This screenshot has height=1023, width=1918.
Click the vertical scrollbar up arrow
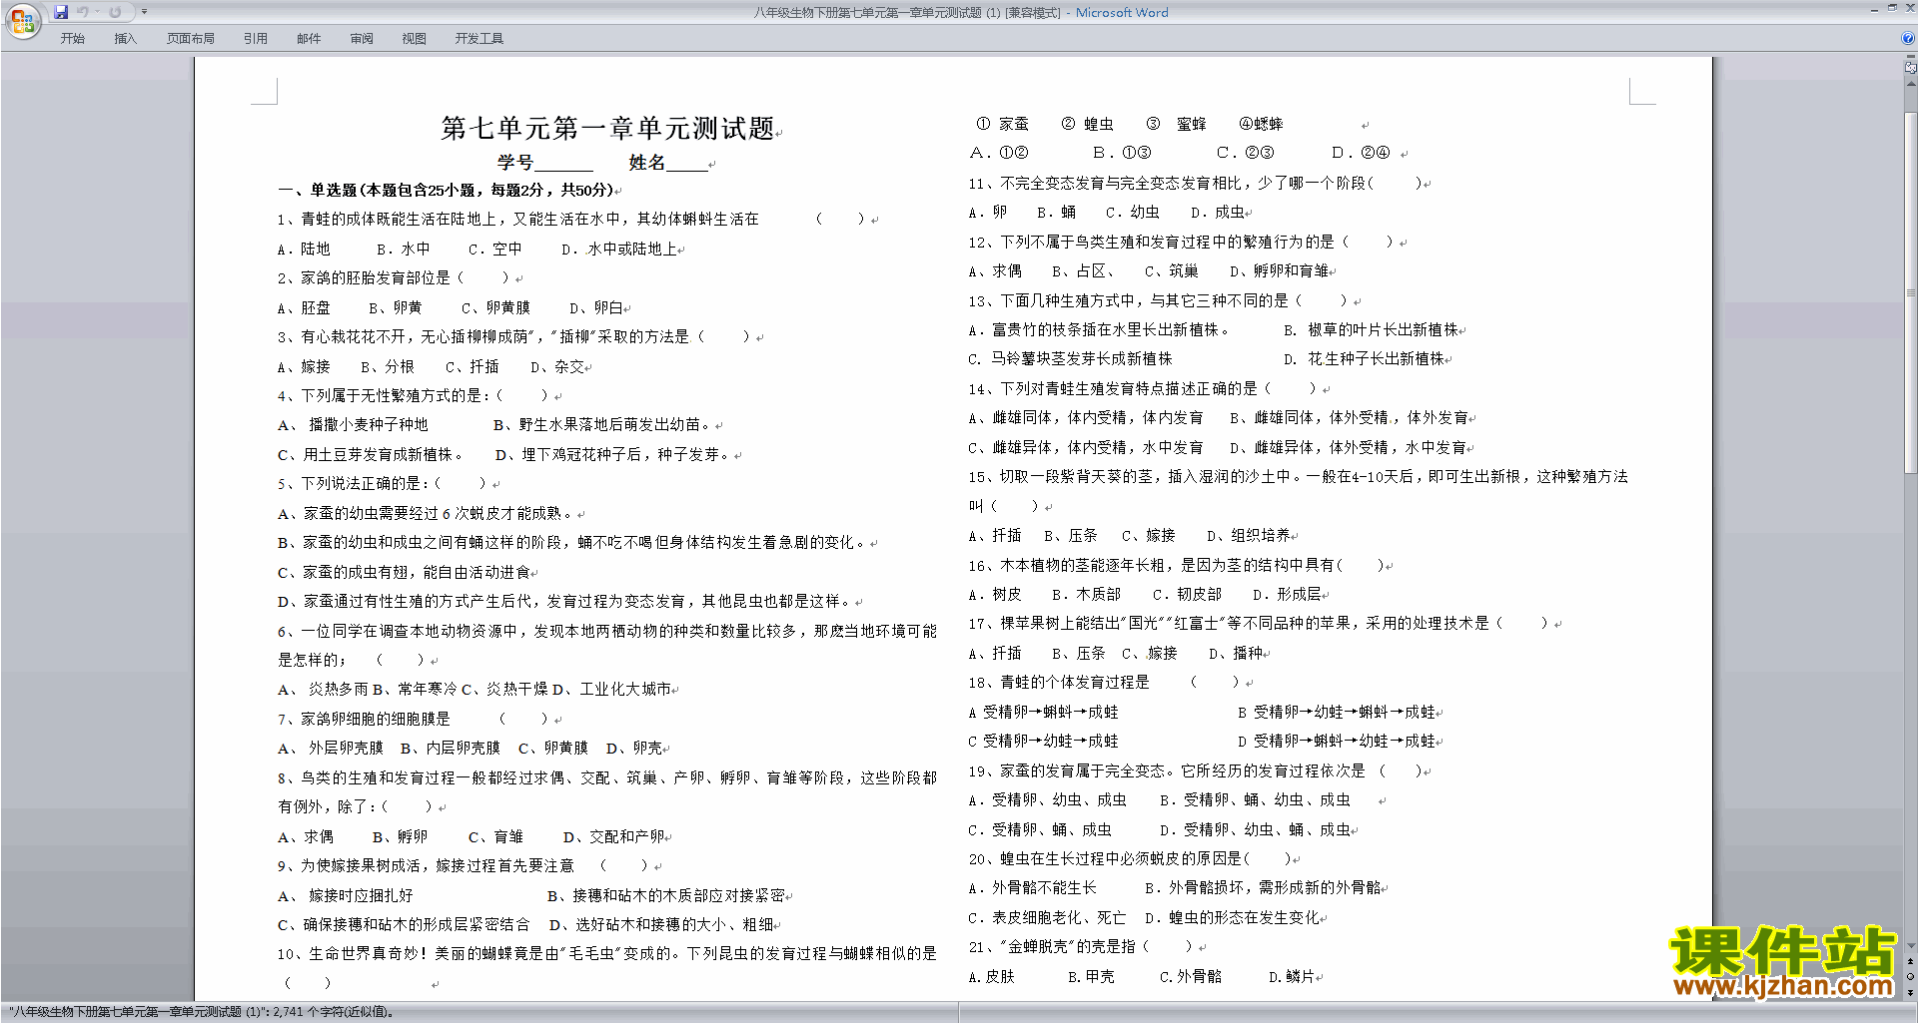click(1911, 83)
